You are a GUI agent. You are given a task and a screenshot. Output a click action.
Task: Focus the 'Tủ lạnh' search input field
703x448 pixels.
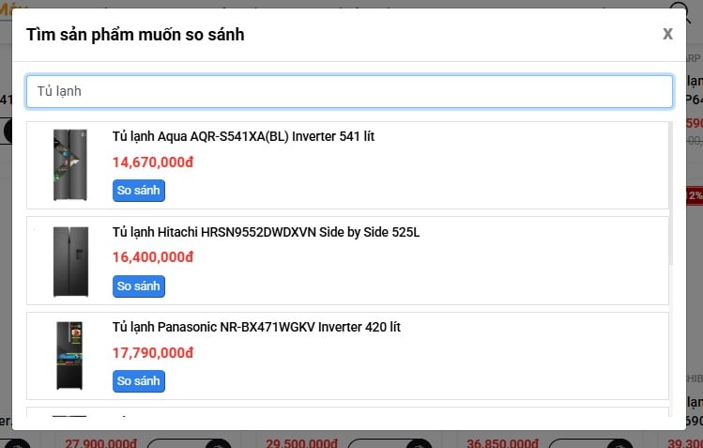350,91
